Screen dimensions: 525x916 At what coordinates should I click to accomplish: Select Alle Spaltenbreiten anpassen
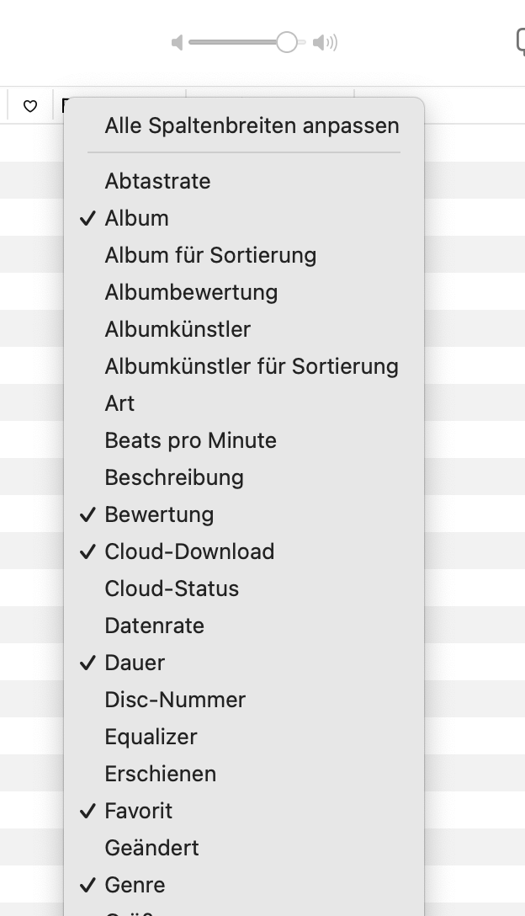pos(252,126)
